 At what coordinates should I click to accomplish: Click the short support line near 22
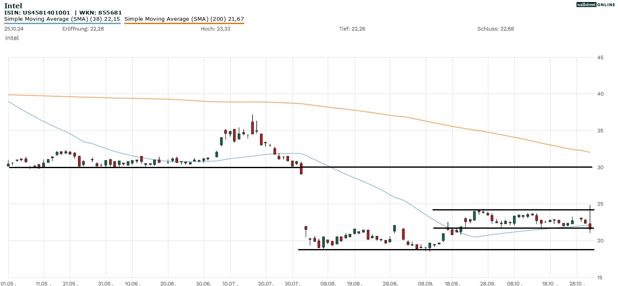[514, 228]
